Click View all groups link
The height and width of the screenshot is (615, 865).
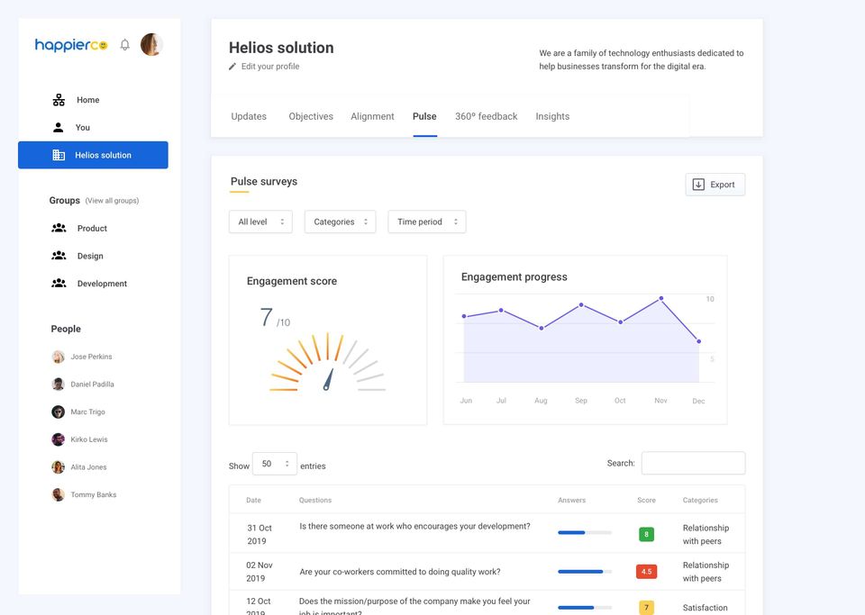112,201
